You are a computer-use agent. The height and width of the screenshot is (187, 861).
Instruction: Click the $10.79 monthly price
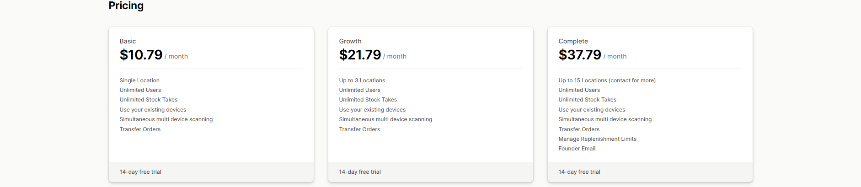click(141, 55)
